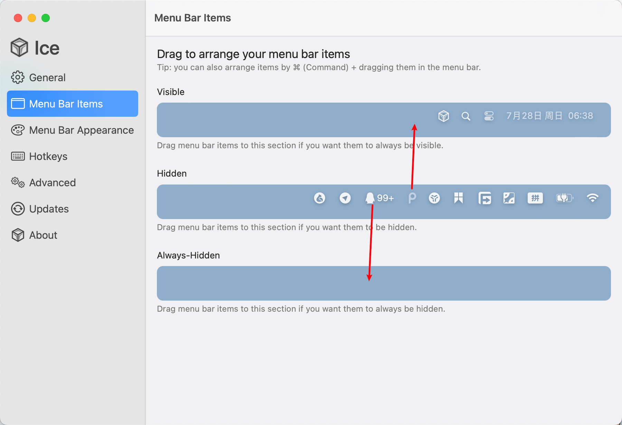Click the paper plane arrow icon in Hidden
This screenshot has width=622, height=425.
(x=345, y=198)
